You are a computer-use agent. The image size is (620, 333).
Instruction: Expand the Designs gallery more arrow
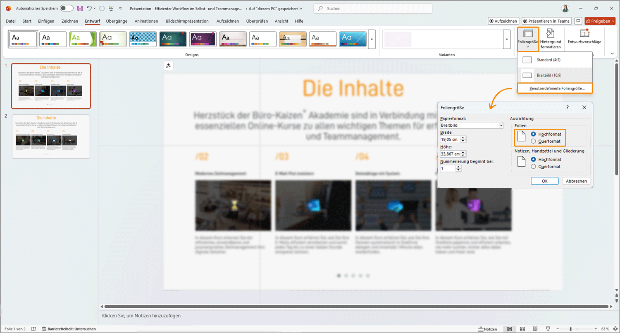(x=372, y=39)
